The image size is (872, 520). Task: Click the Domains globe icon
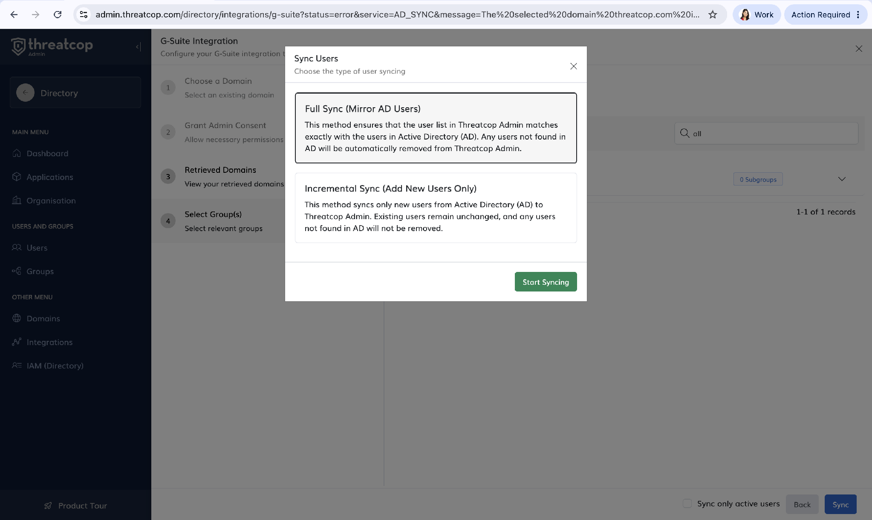click(17, 318)
